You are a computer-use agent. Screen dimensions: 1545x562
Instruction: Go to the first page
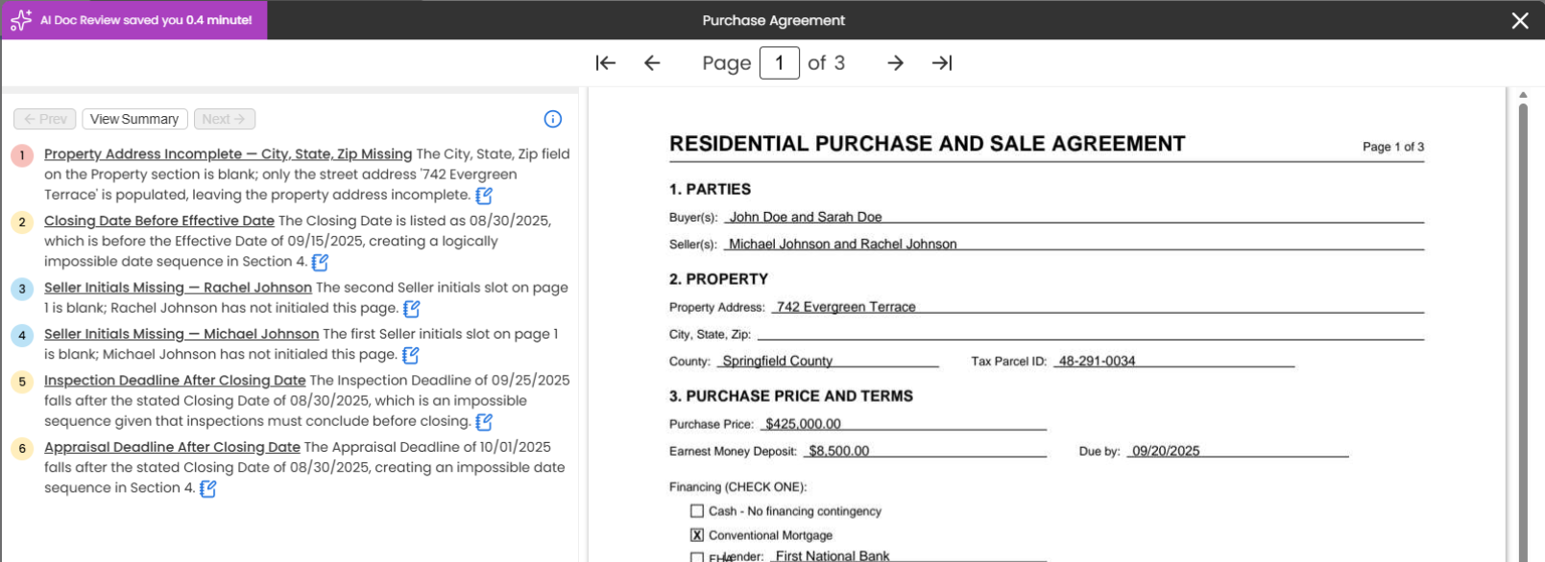click(605, 63)
